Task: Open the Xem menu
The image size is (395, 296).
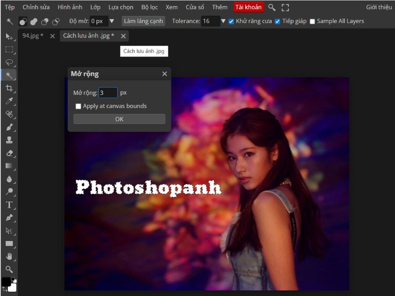Action: (x=171, y=7)
